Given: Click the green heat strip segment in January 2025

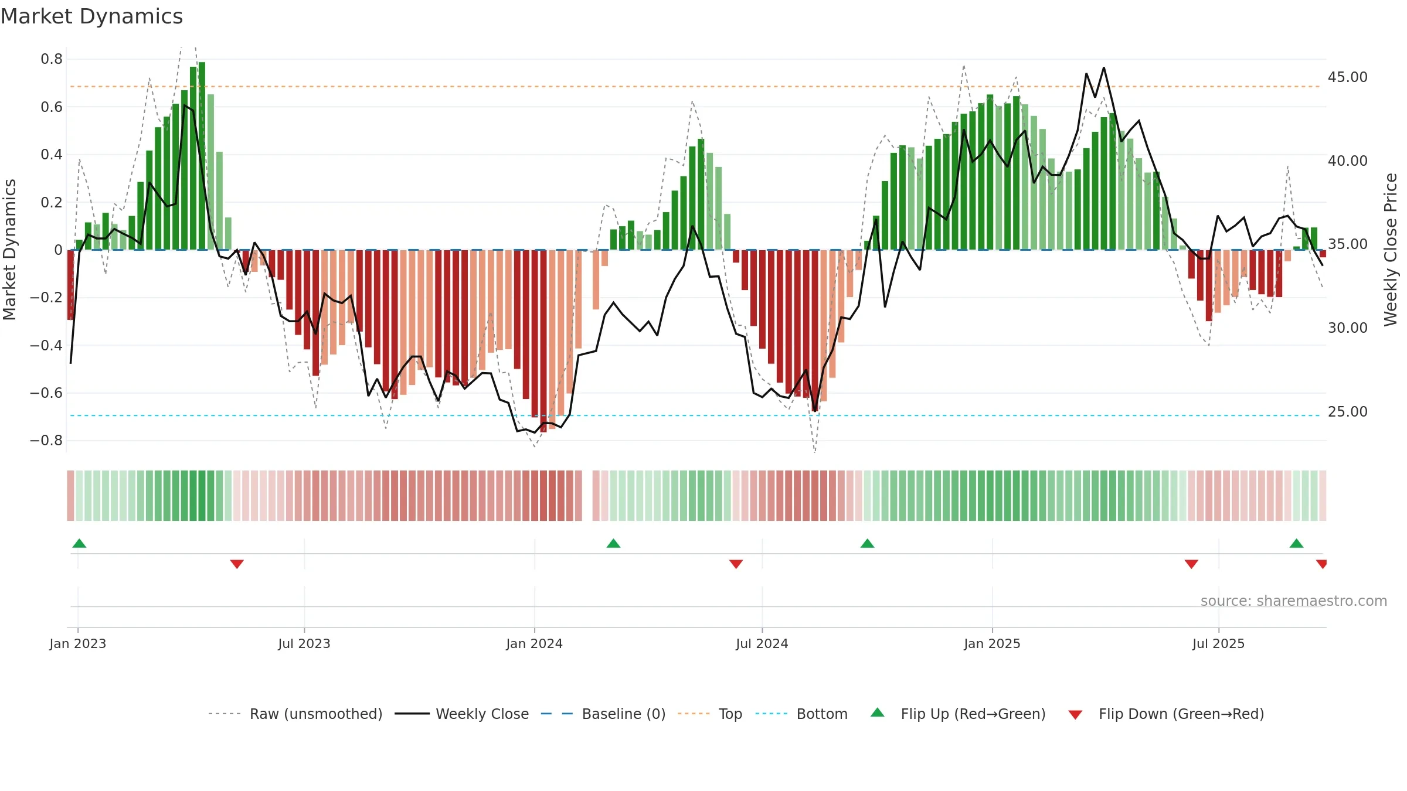Looking at the screenshot, I should [990, 496].
